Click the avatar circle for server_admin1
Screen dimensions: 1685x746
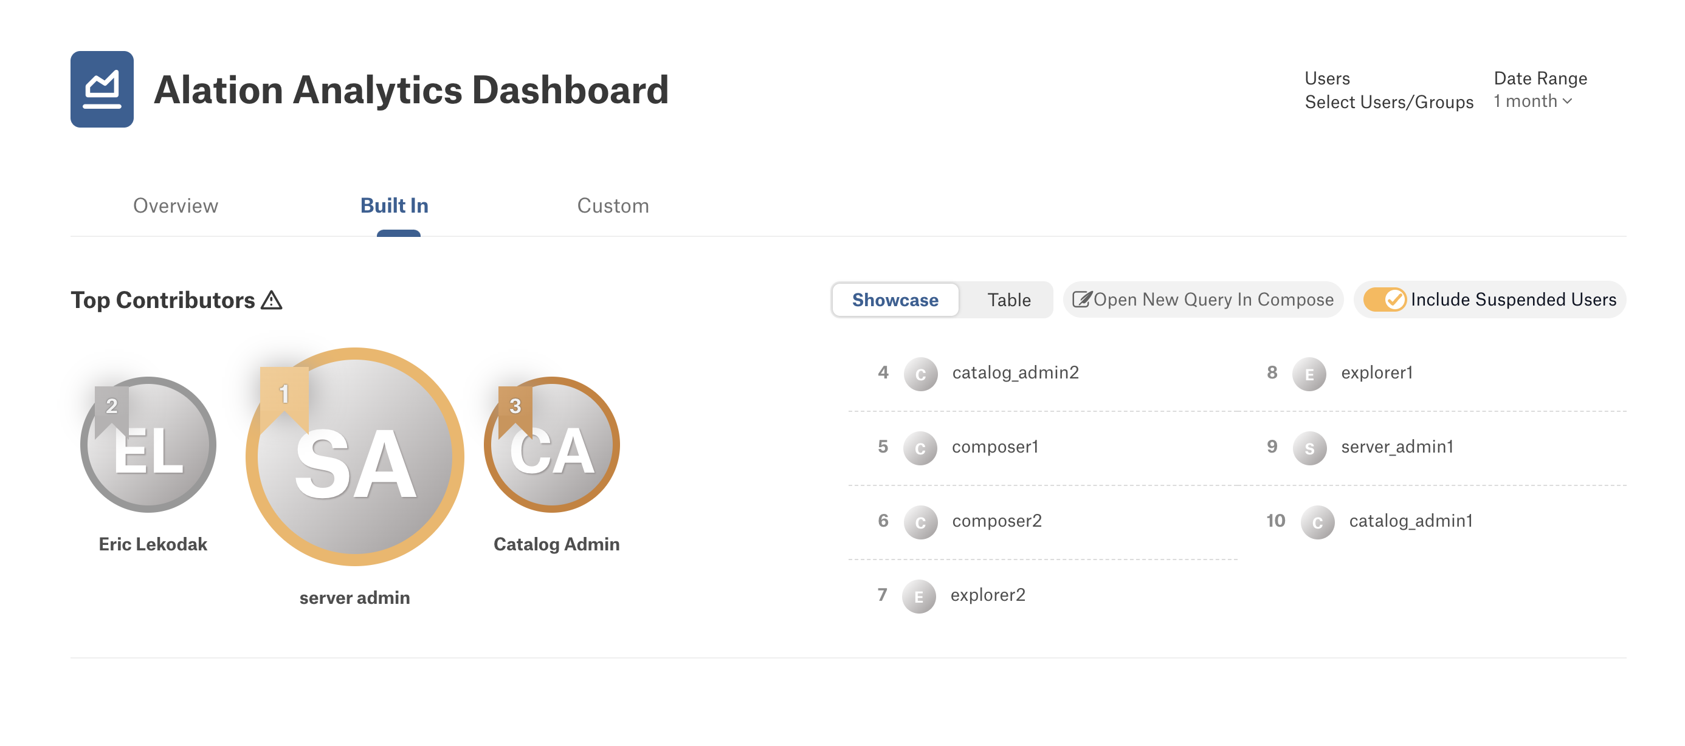[x=1309, y=448]
